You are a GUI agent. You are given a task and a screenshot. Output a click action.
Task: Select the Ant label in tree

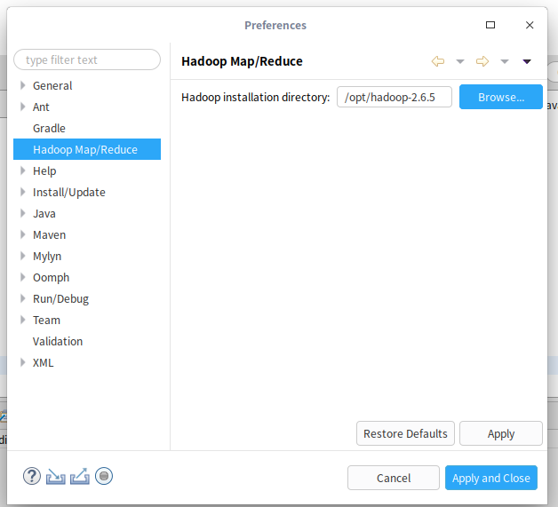point(41,107)
